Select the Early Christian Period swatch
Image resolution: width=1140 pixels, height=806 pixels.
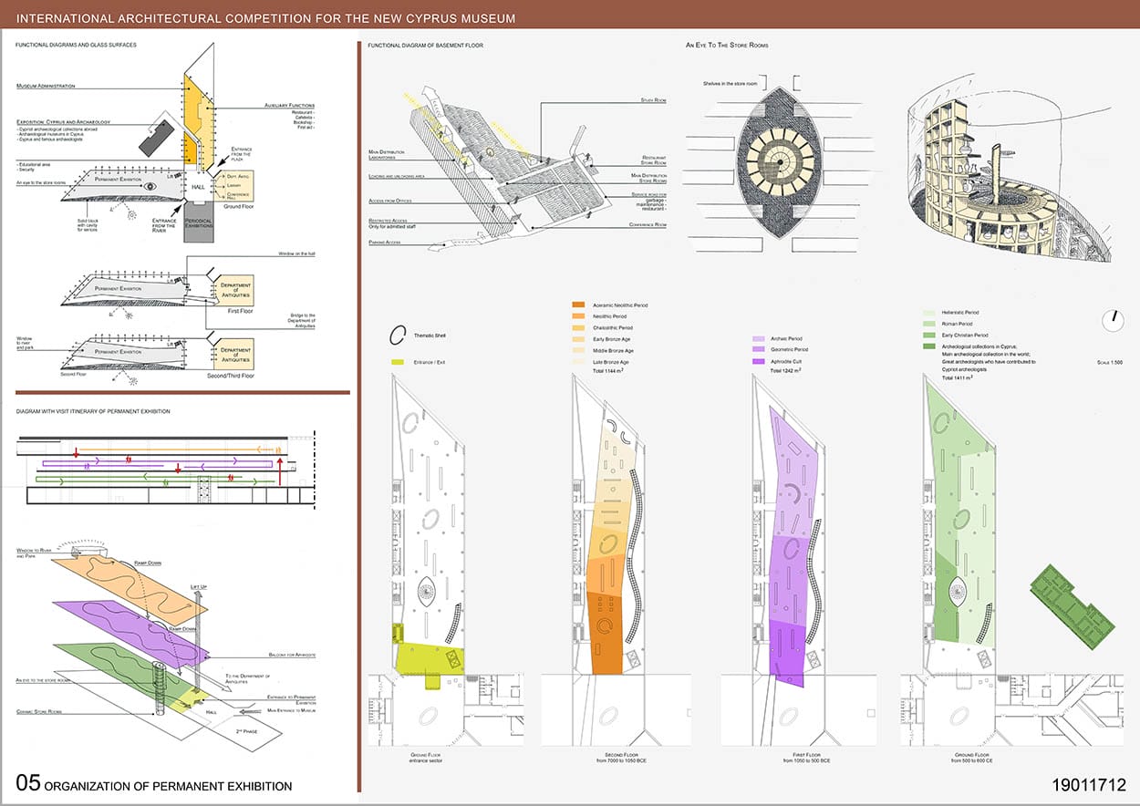[x=928, y=336]
